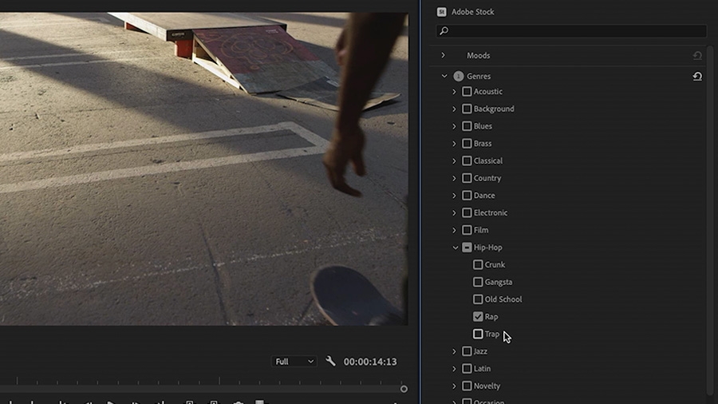Check the Novelty genre checkbox

pos(467,386)
